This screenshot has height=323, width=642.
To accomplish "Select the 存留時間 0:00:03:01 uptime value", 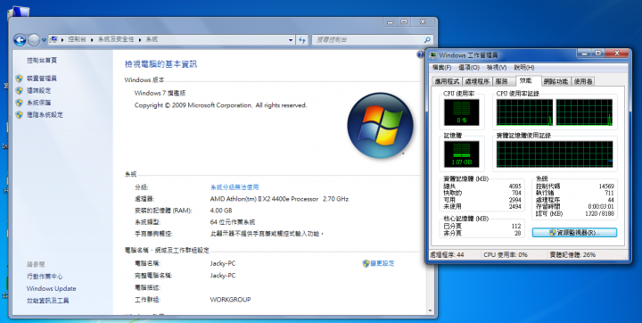I will point(601,207).
